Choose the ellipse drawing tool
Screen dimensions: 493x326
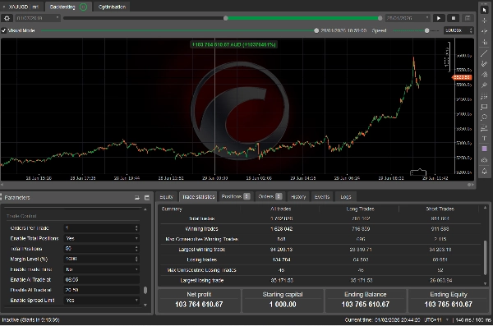[x=484, y=117]
